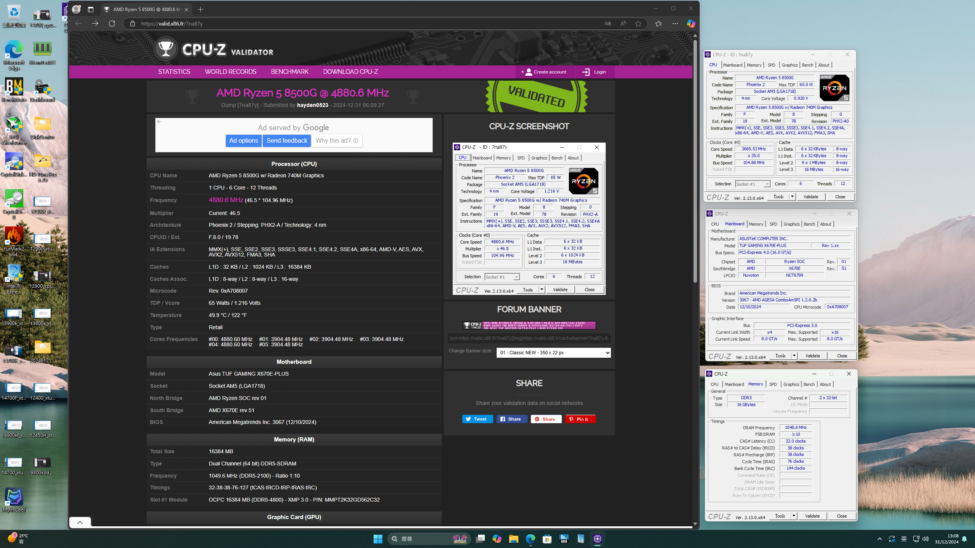This screenshot has width=975, height=548.
Task: Click Tweet share button
Action: click(478, 419)
